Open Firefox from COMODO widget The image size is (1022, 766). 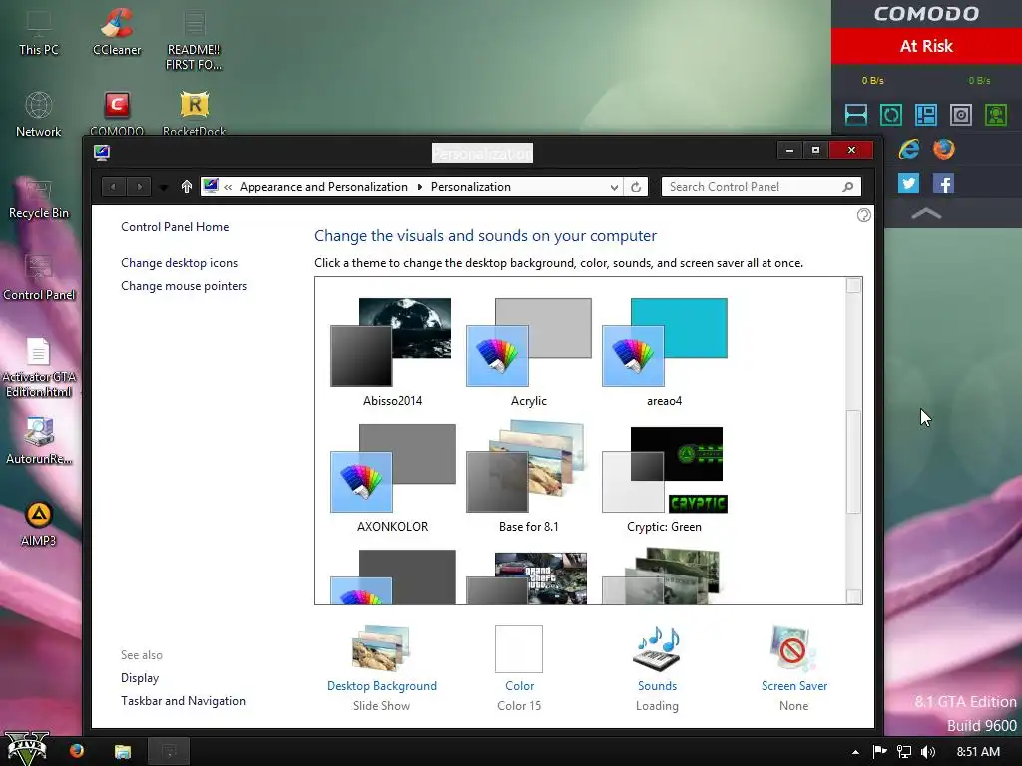pos(943,150)
